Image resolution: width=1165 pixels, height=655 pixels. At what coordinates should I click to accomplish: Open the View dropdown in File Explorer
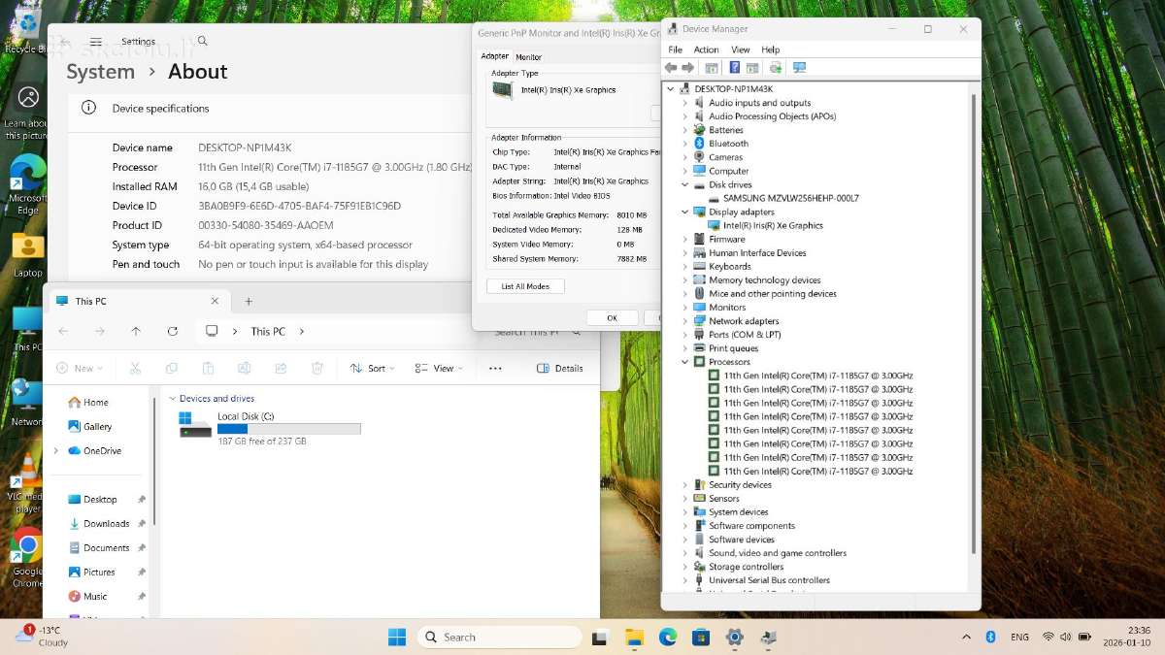(x=438, y=368)
